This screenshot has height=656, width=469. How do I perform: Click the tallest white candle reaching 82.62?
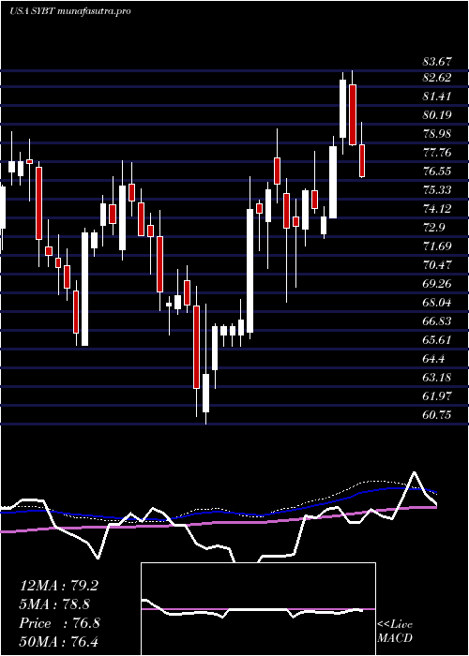[343, 109]
